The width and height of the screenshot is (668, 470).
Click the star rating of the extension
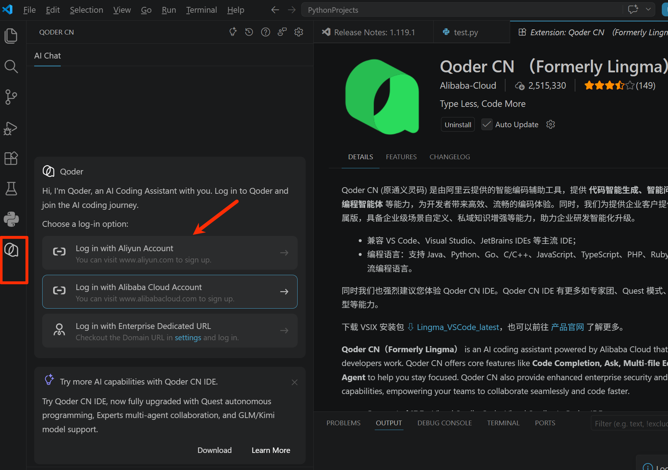click(x=609, y=85)
